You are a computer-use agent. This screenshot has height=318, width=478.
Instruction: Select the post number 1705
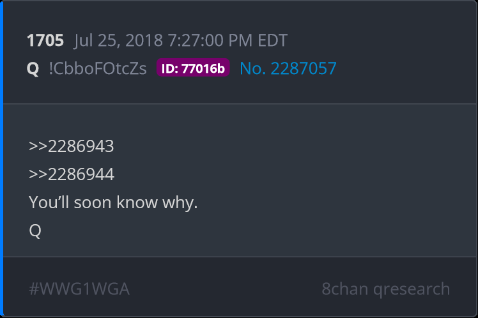pyautogui.click(x=45, y=40)
